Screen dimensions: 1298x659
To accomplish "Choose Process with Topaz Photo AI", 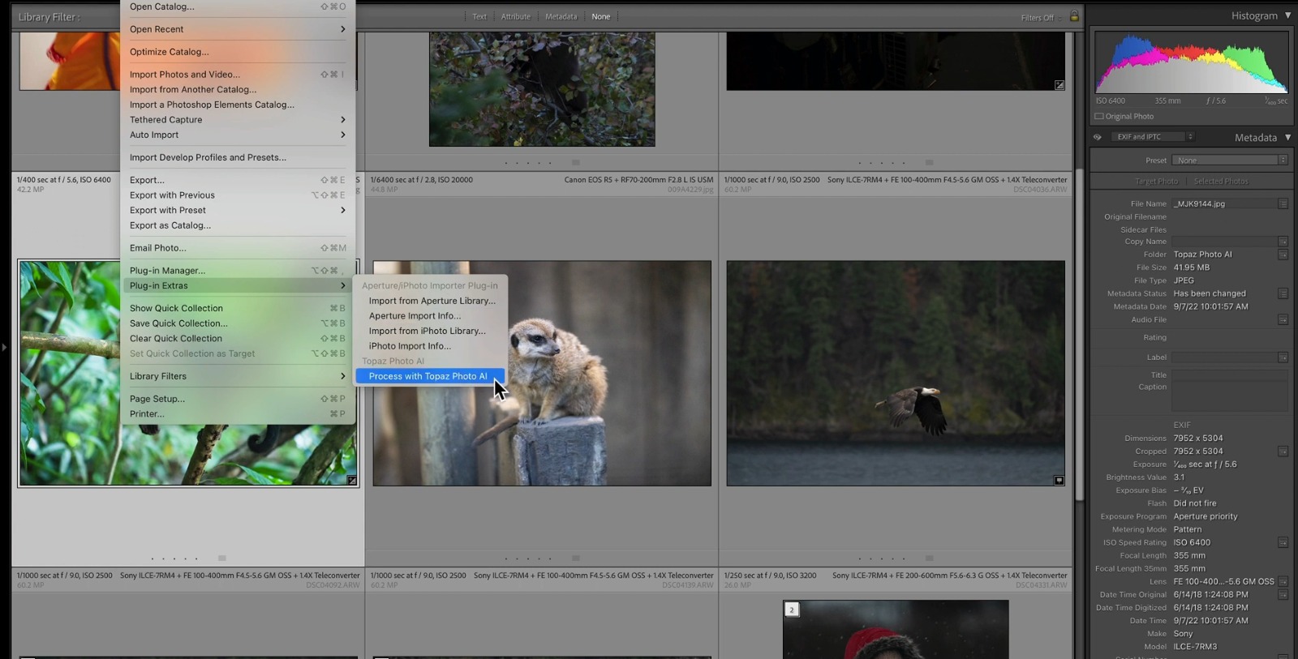I will tap(430, 376).
